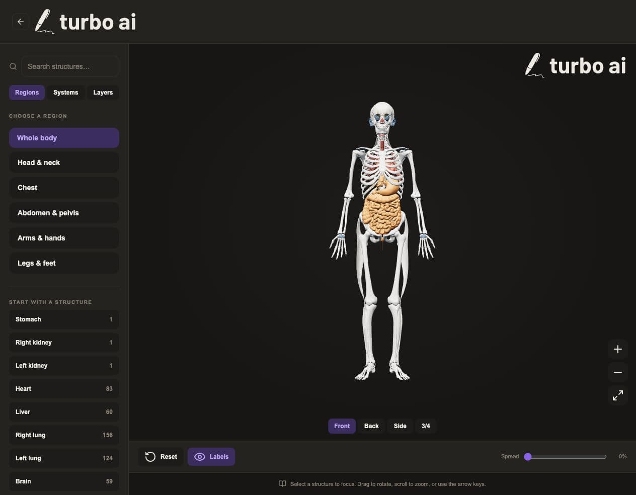This screenshot has width=636, height=495.
Task: Switch to Side view
Action: tap(400, 426)
